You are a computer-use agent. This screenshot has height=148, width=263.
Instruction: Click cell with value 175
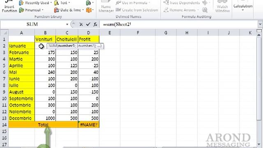45,52
